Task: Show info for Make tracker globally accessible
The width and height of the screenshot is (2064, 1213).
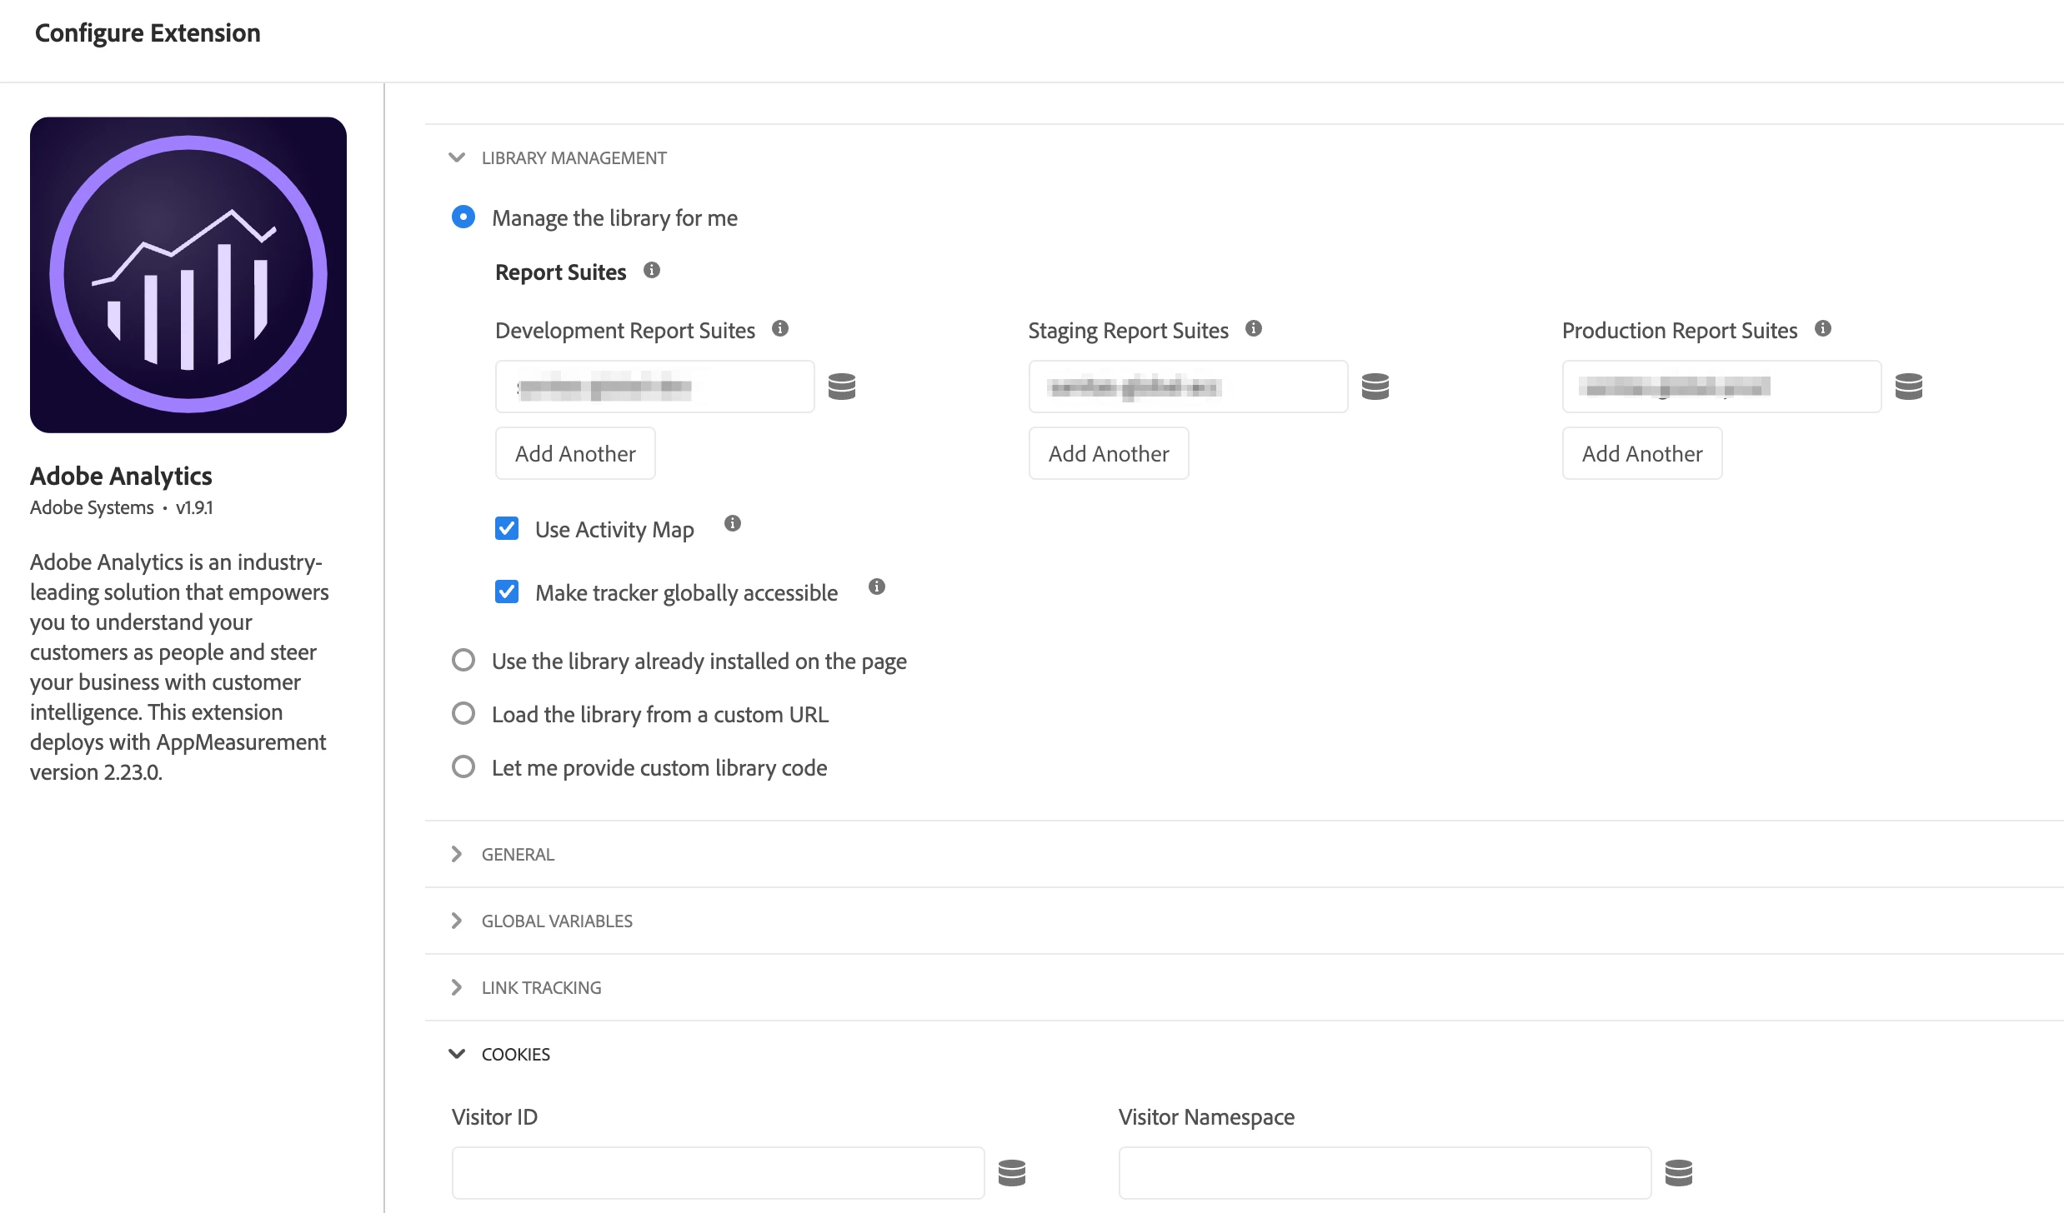Action: (x=877, y=587)
